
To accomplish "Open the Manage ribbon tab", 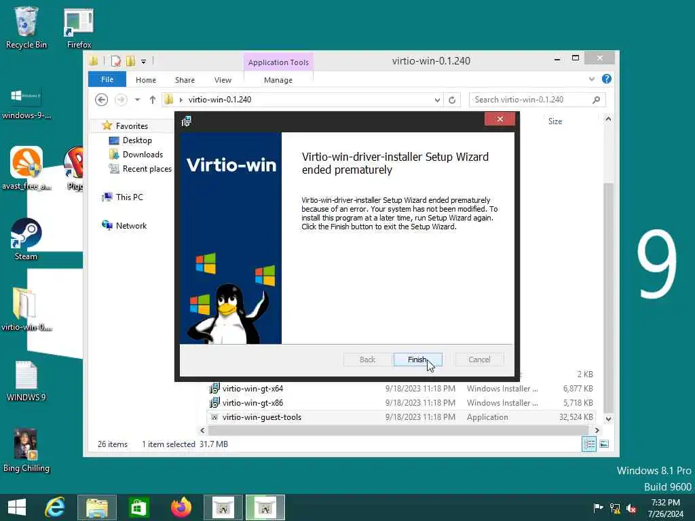I will click(278, 80).
